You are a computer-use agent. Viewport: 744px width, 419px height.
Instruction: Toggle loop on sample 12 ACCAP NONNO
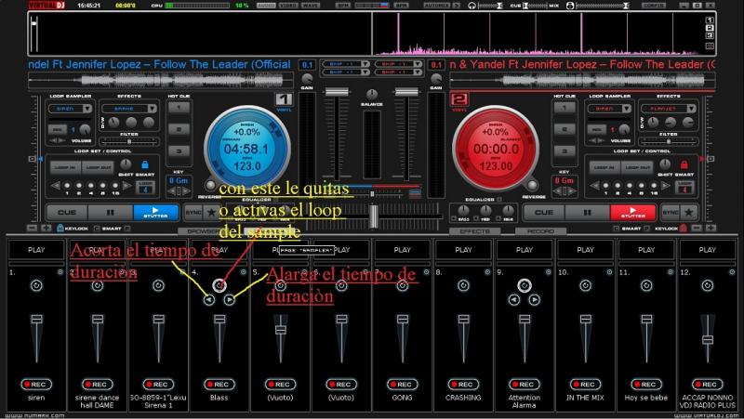click(708, 285)
